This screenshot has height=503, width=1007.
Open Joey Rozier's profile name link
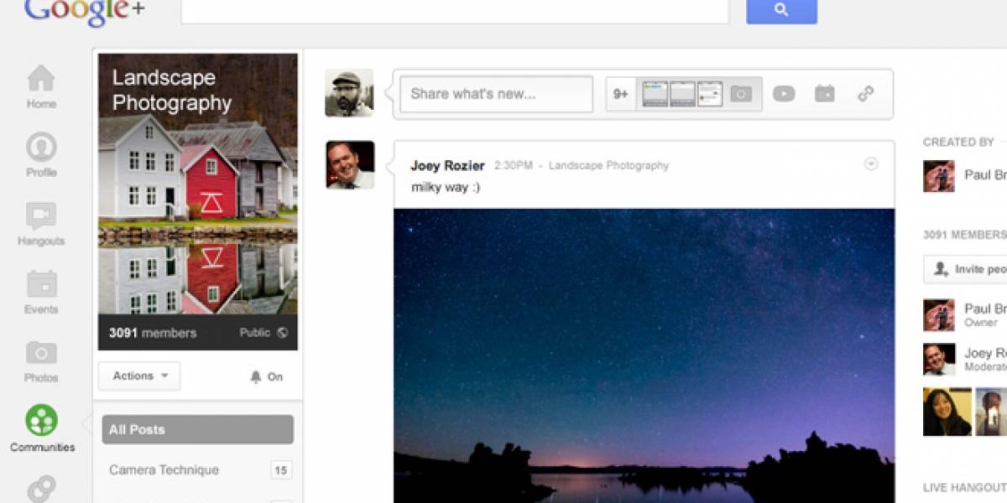(447, 166)
